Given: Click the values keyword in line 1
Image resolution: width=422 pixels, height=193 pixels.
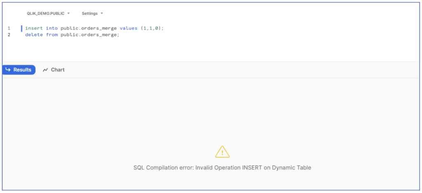Looking at the screenshot, I should pyautogui.click(x=129, y=28).
